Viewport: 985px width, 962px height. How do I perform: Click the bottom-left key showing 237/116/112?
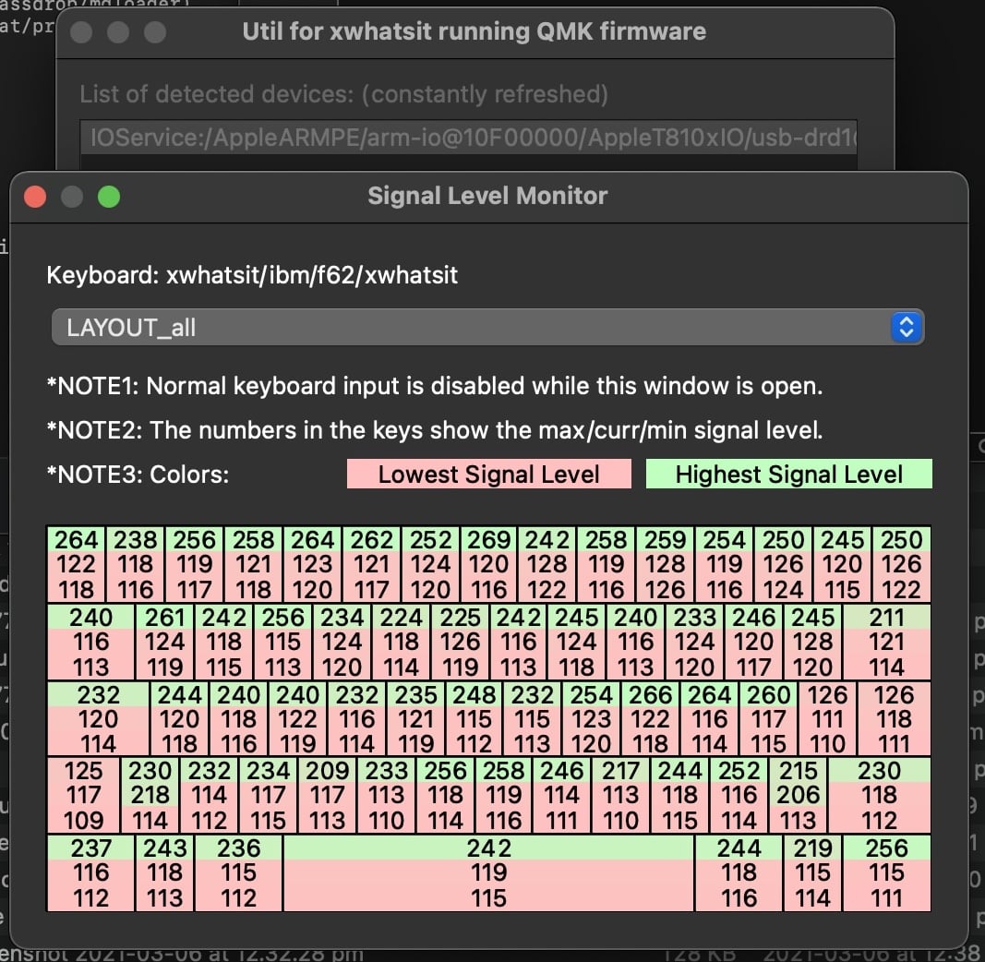pos(90,872)
